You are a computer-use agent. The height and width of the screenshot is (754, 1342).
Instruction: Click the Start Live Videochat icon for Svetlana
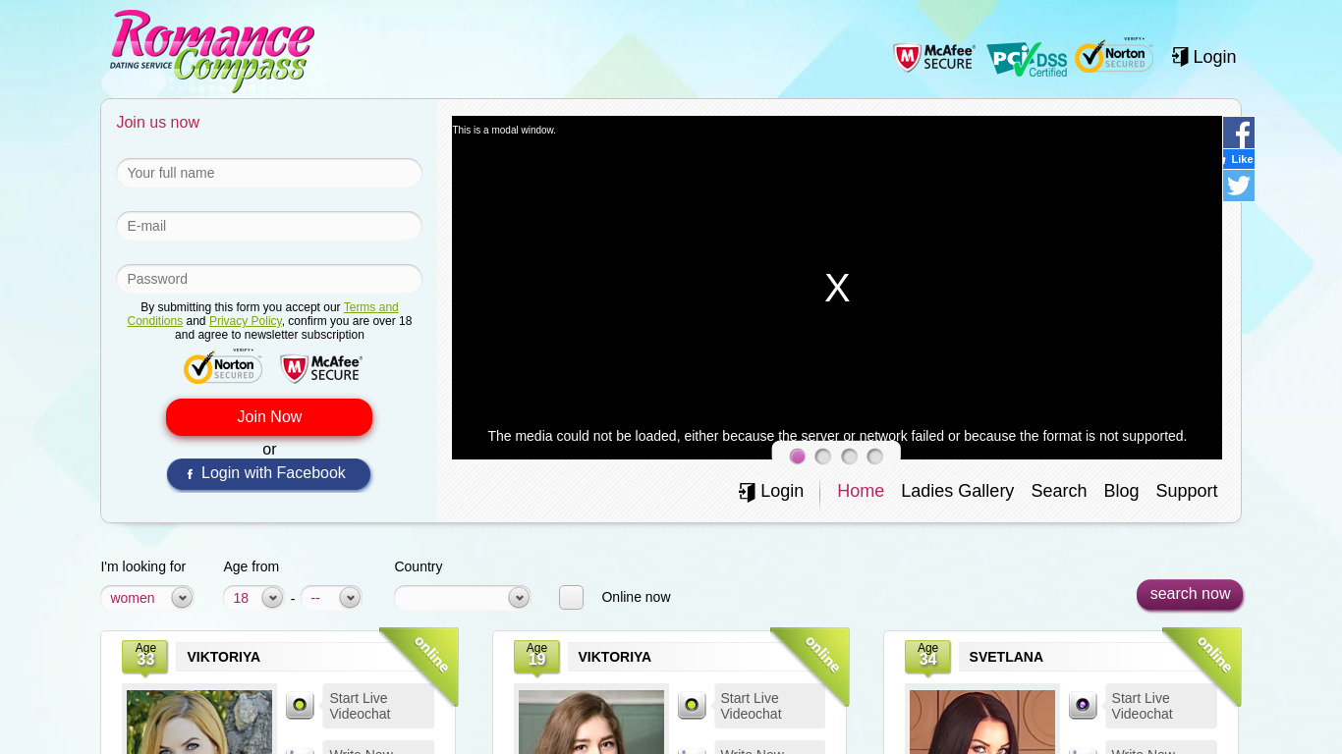tap(1082, 705)
